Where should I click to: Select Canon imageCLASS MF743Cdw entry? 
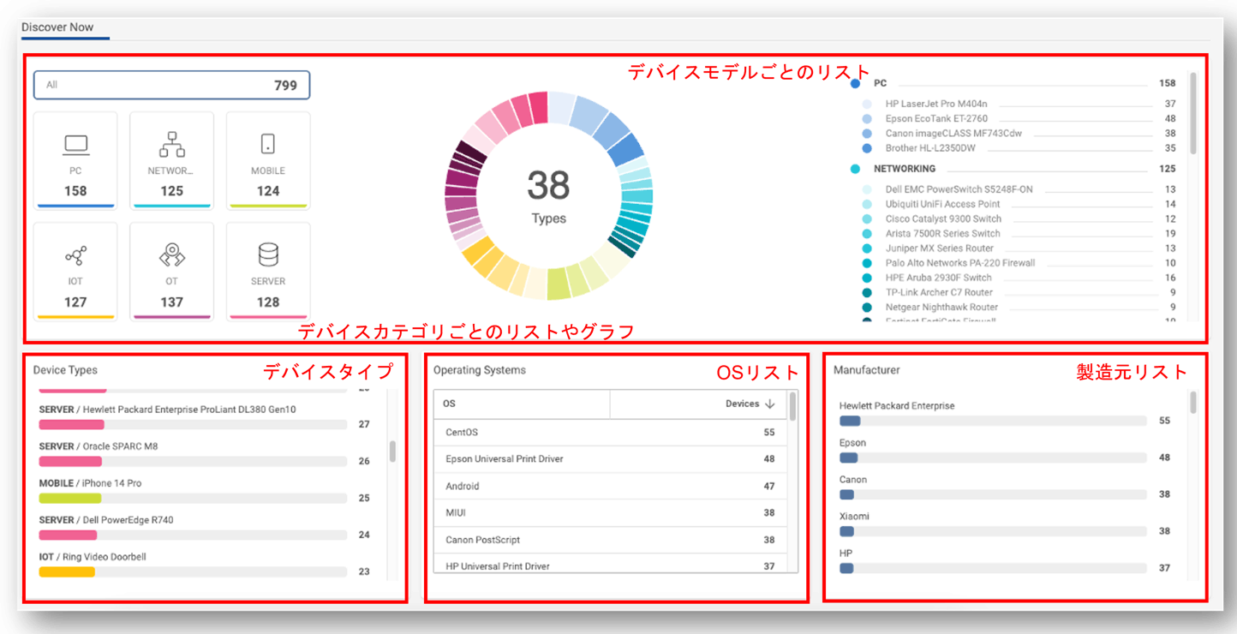[1018, 133]
